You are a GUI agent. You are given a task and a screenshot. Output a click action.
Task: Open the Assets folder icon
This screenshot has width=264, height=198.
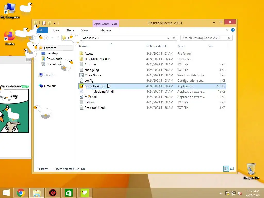(x=81, y=54)
